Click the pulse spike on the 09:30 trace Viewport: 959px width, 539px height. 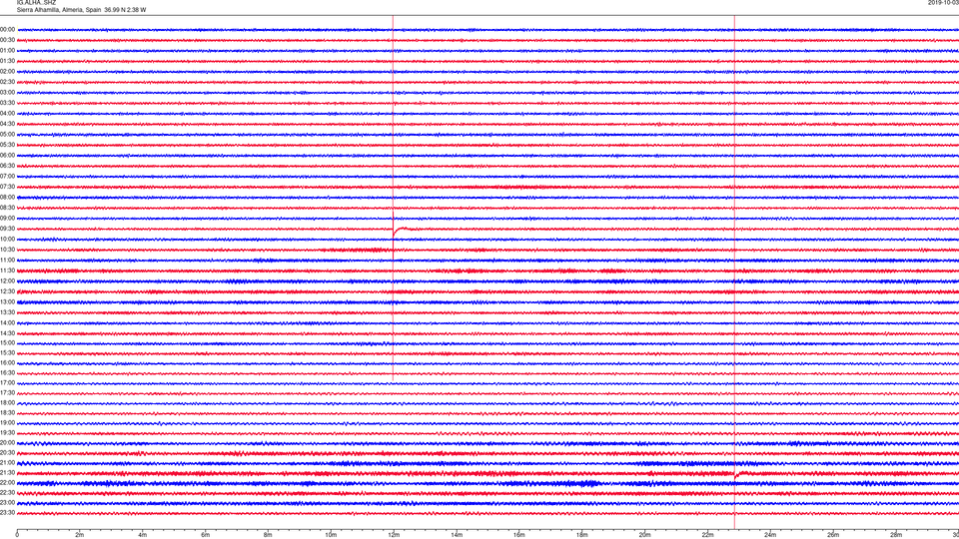click(x=398, y=231)
